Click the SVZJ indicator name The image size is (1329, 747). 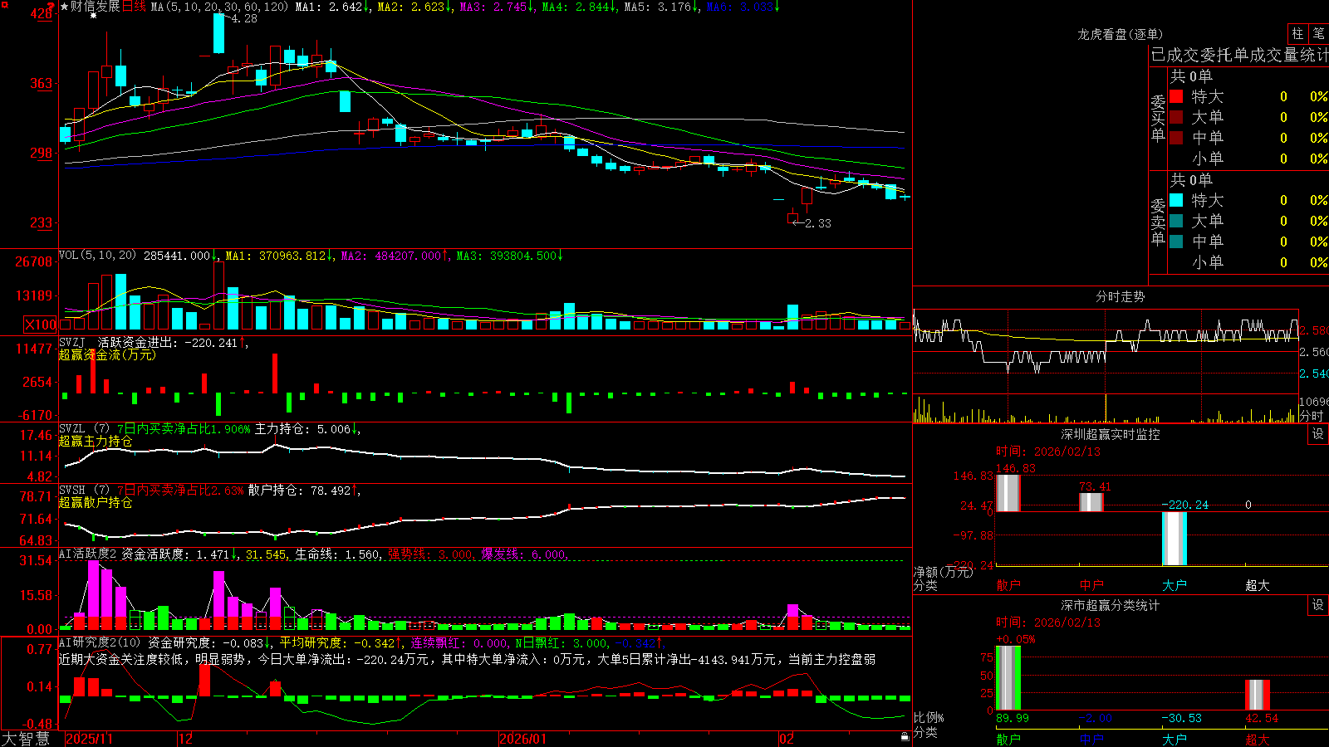tap(72, 342)
